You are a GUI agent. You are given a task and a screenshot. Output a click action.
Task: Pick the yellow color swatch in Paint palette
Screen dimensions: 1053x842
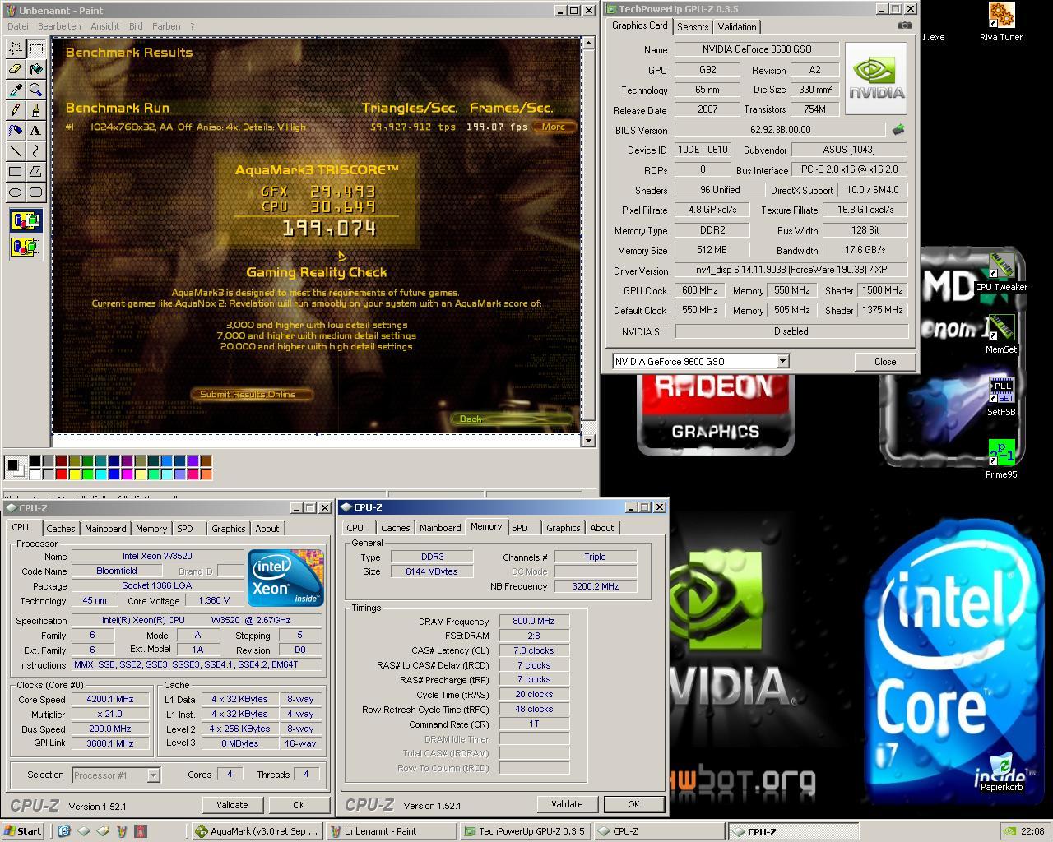pos(74,474)
